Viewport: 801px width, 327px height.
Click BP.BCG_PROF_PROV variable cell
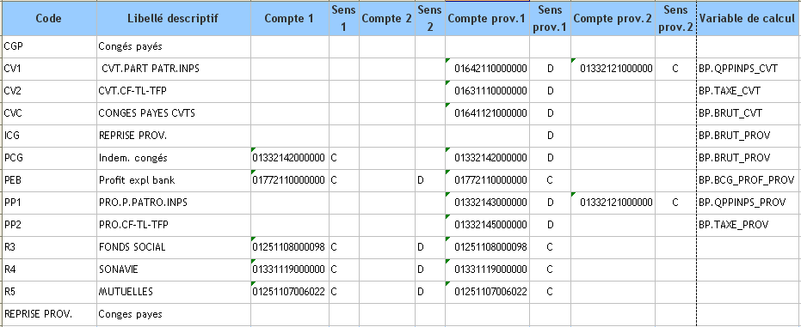748,180
